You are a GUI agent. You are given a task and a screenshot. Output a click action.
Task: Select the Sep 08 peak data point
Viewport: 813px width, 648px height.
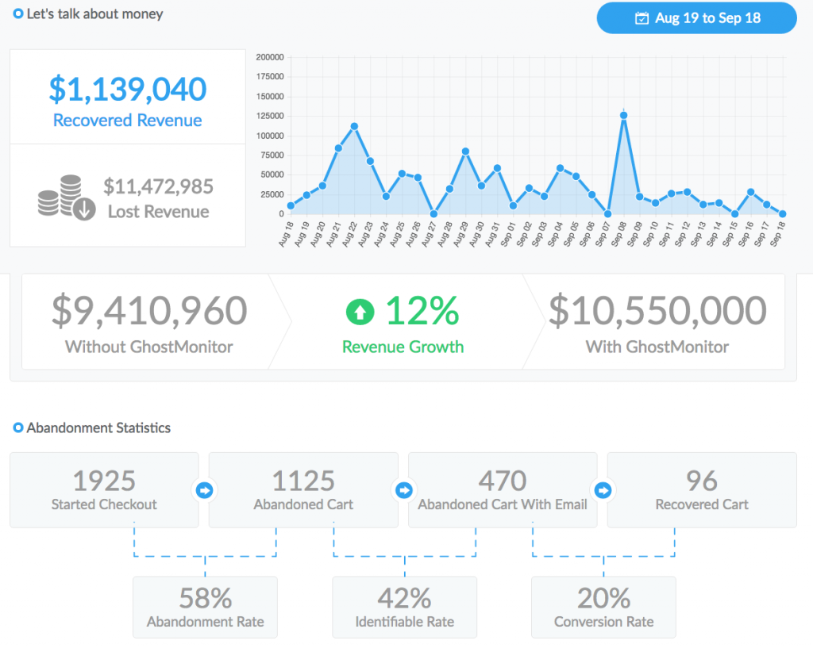click(624, 116)
